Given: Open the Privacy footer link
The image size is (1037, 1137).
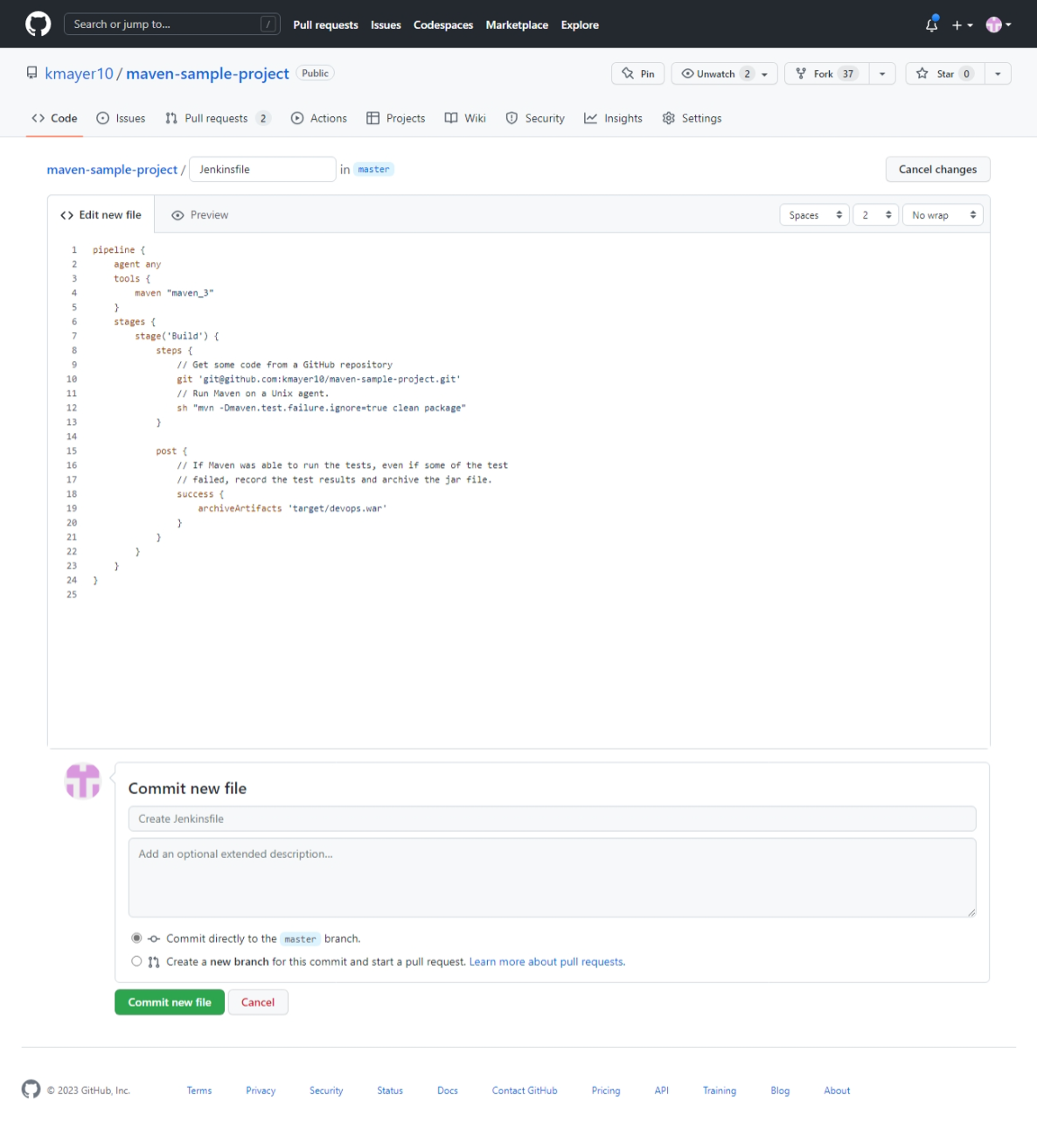Looking at the screenshot, I should pyautogui.click(x=261, y=1091).
